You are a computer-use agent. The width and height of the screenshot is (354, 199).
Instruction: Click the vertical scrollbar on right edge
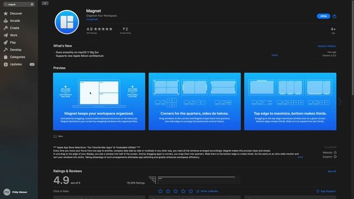pyautogui.click(x=353, y=48)
